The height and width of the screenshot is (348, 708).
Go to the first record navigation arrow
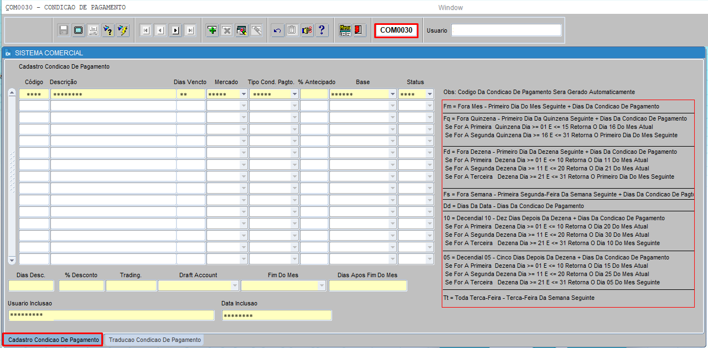146,30
